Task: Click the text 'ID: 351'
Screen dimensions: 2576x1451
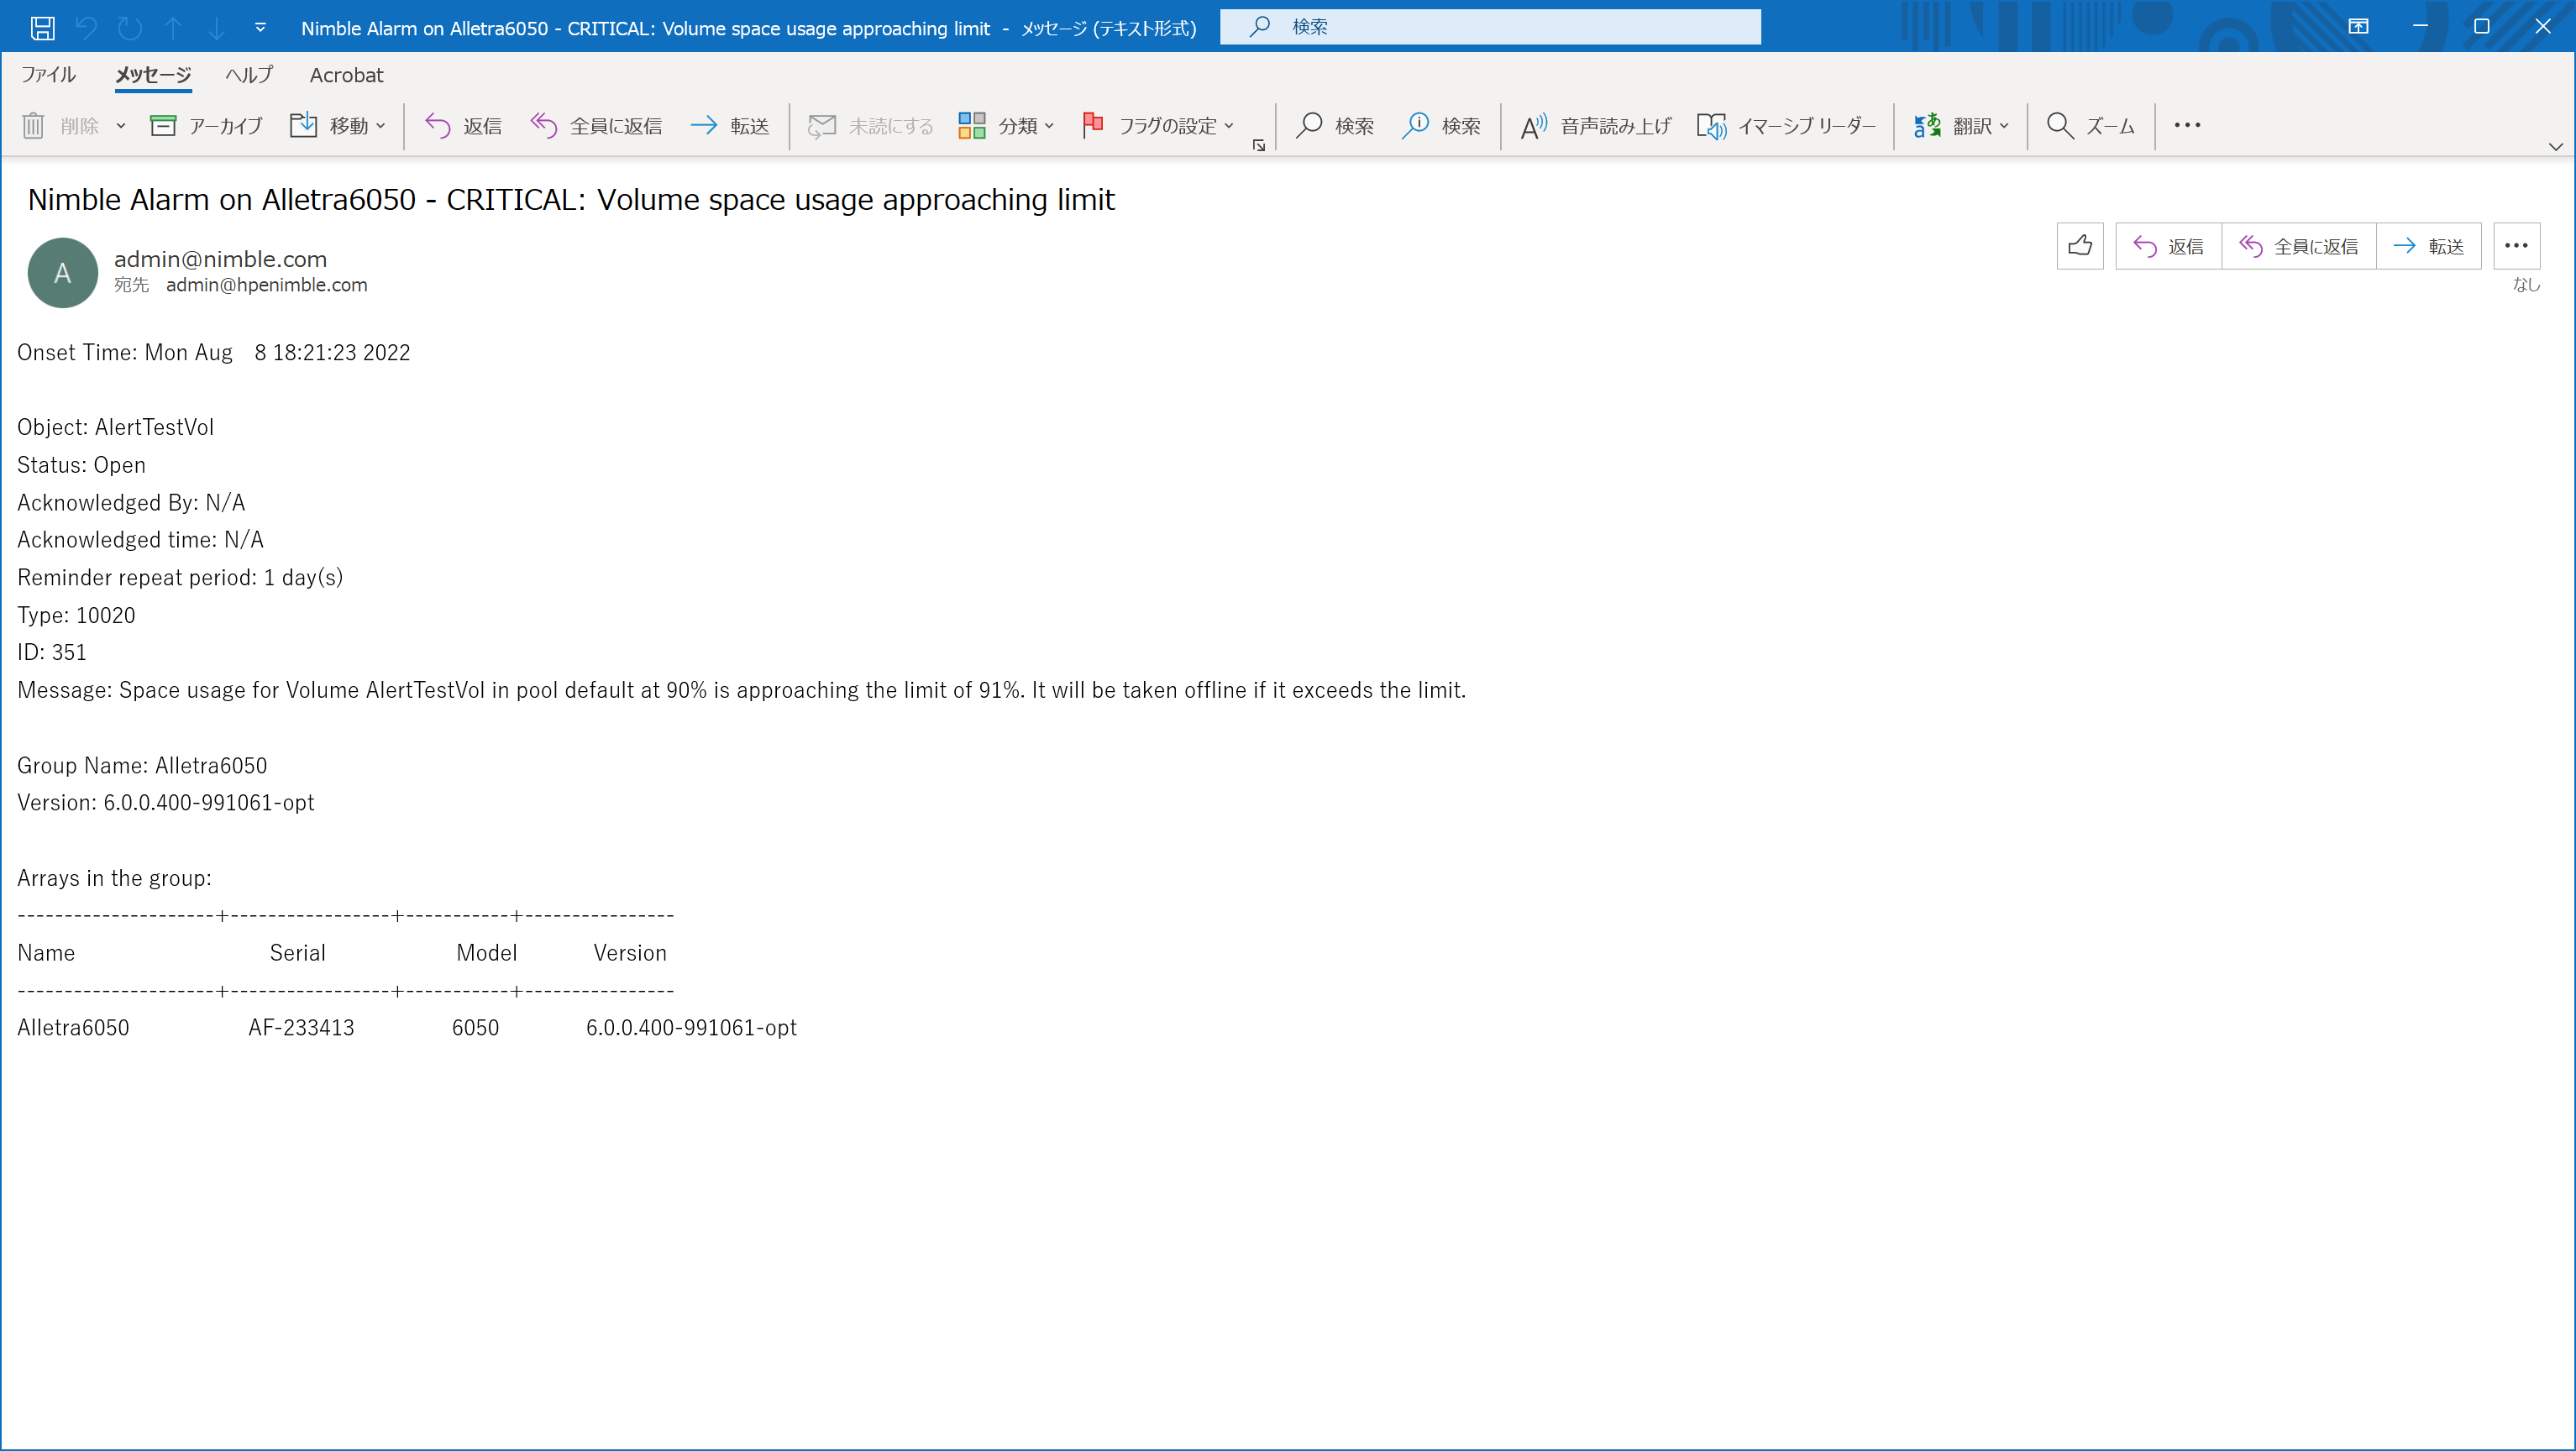Action: click(52, 652)
